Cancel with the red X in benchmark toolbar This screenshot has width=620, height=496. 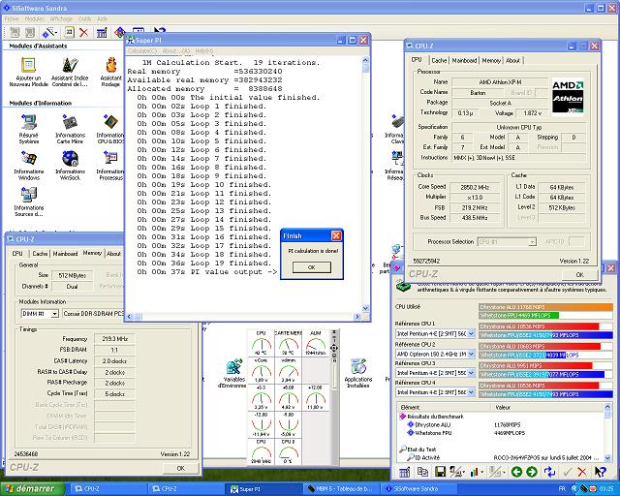[582, 472]
